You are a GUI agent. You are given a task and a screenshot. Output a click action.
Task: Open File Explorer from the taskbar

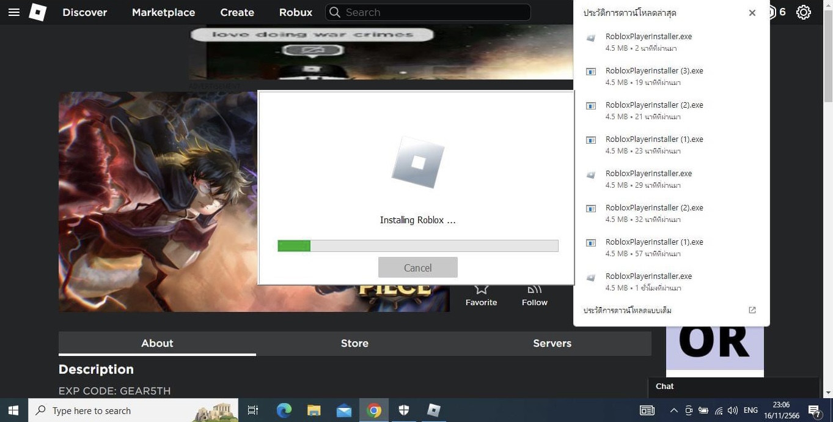tap(314, 410)
